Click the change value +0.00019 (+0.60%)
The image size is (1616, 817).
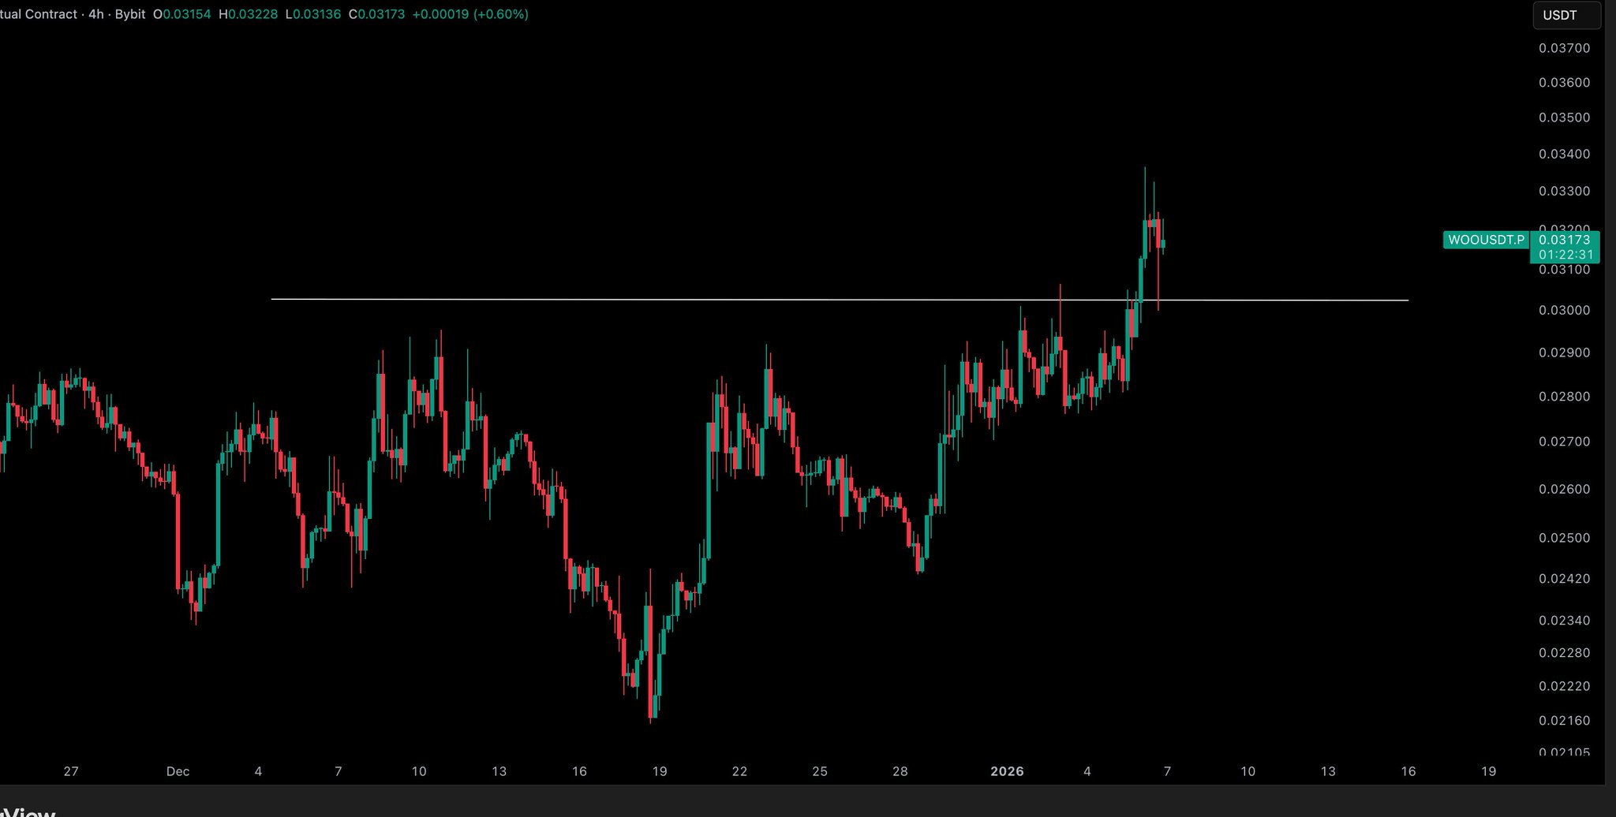coord(470,14)
